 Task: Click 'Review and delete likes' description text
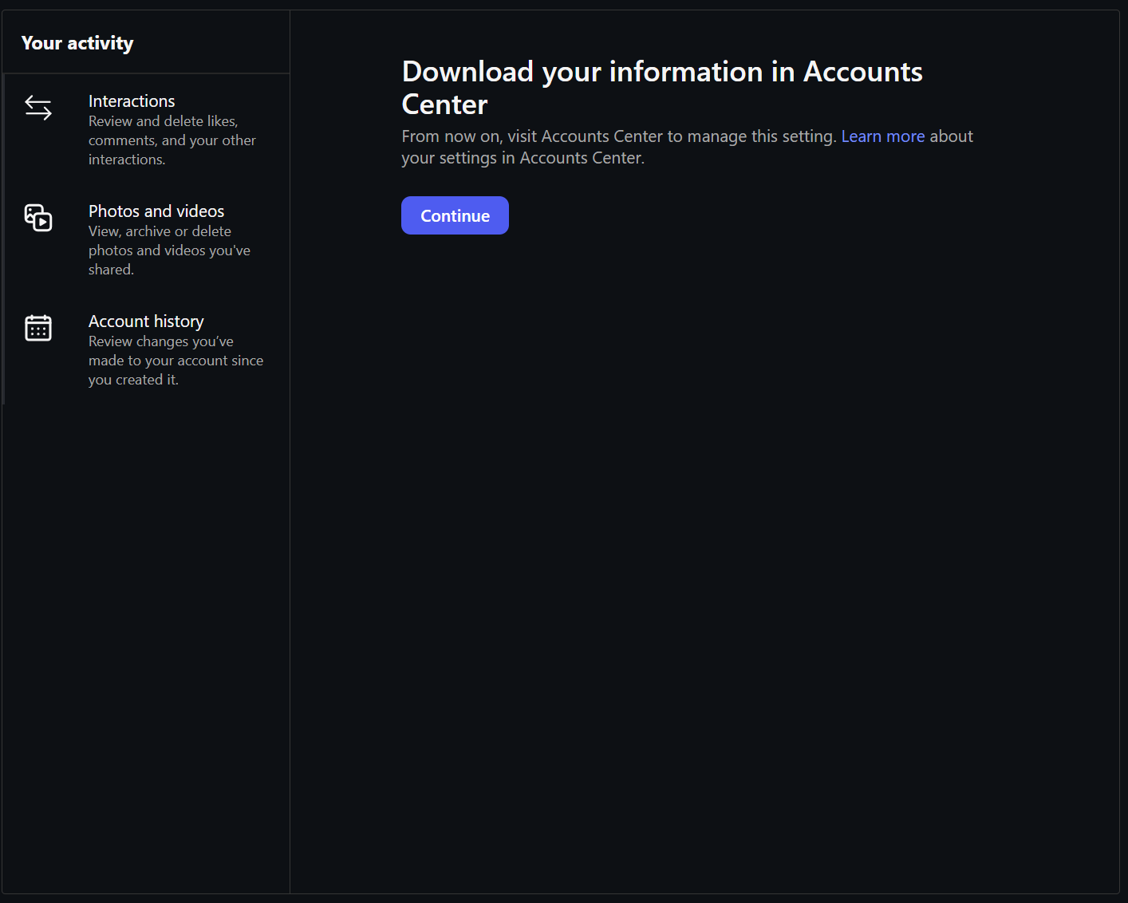click(172, 140)
